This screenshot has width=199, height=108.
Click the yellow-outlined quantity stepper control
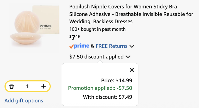coord(28,86)
